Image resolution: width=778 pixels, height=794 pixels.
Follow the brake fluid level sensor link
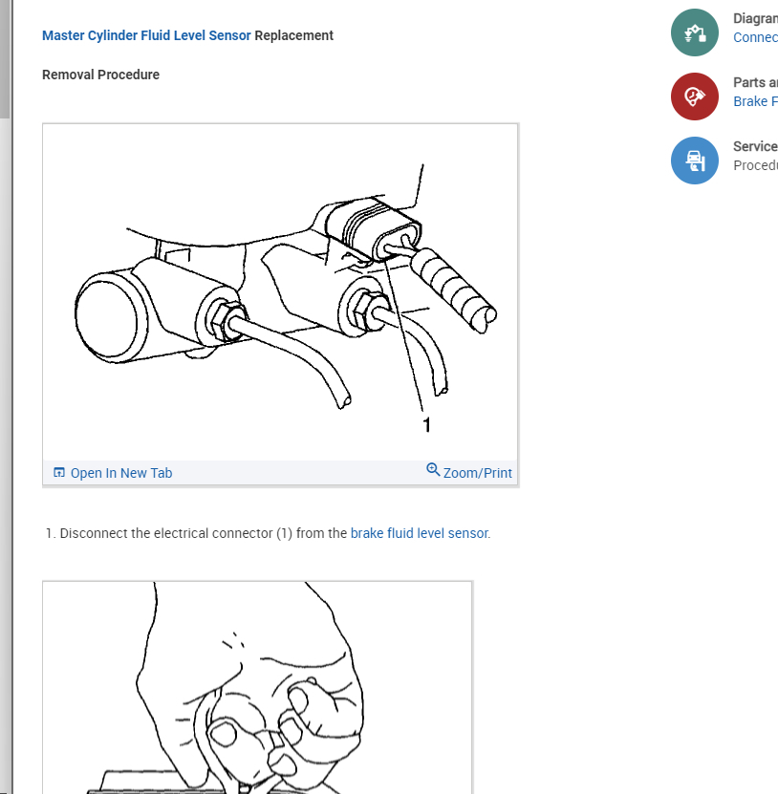coord(420,533)
